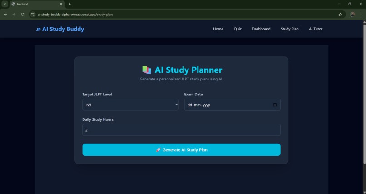The width and height of the screenshot is (366, 194).
Task: Restore down the browser window
Action: [x=350, y=4]
